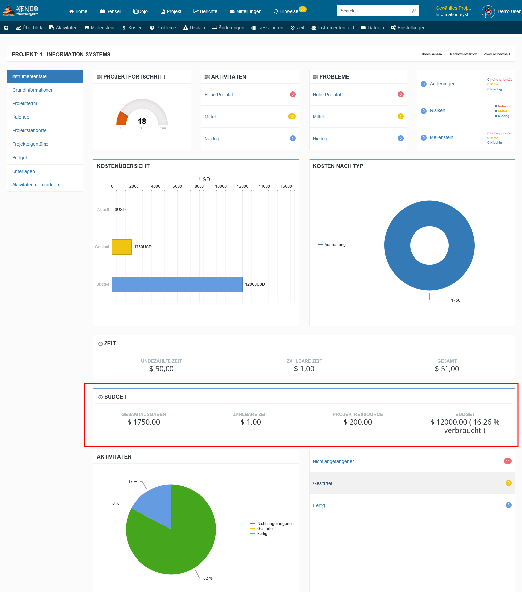Open Mitteilungen messages

[x=245, y=11]
